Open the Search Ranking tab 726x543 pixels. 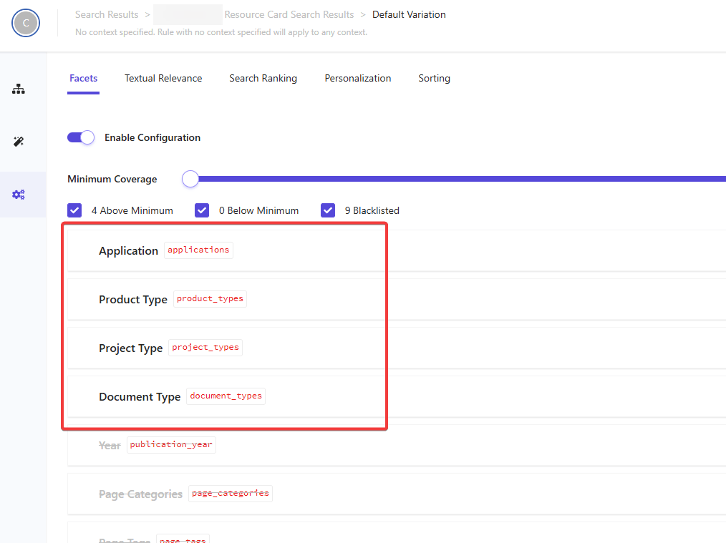(263, 79)
